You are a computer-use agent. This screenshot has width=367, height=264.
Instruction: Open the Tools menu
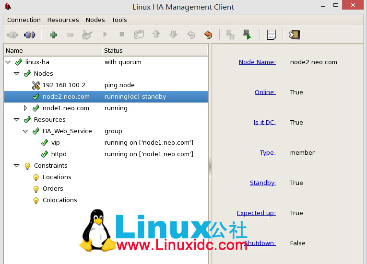[119, 20]
